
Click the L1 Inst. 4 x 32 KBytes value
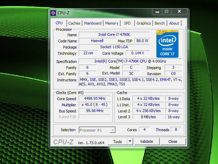149,105
